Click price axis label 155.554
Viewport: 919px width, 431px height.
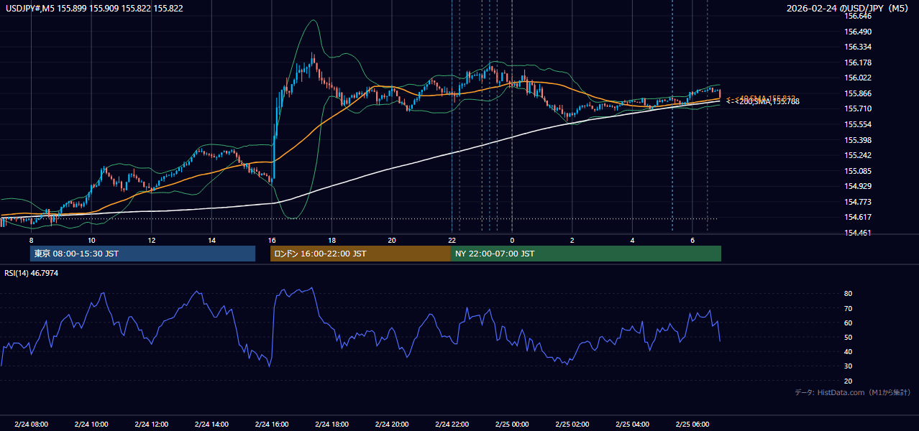point(859,124)
